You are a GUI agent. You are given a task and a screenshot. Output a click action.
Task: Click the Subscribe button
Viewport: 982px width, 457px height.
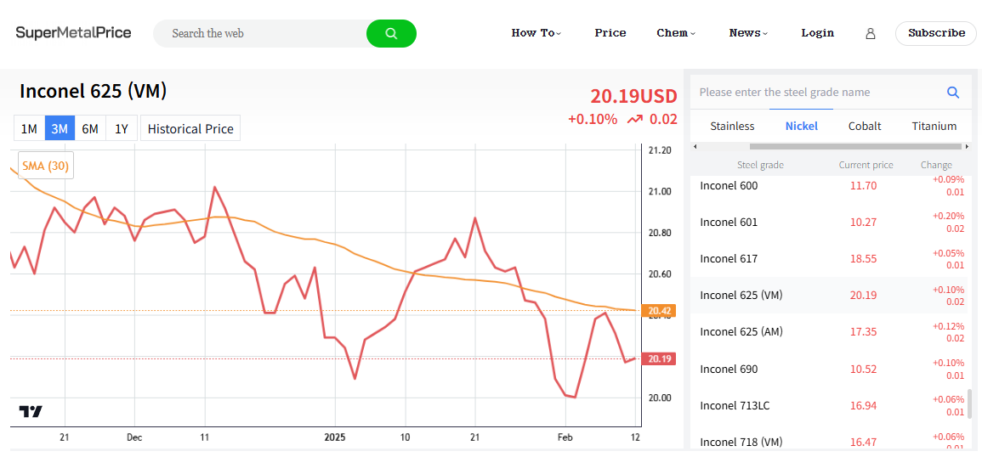coord(936,33)
